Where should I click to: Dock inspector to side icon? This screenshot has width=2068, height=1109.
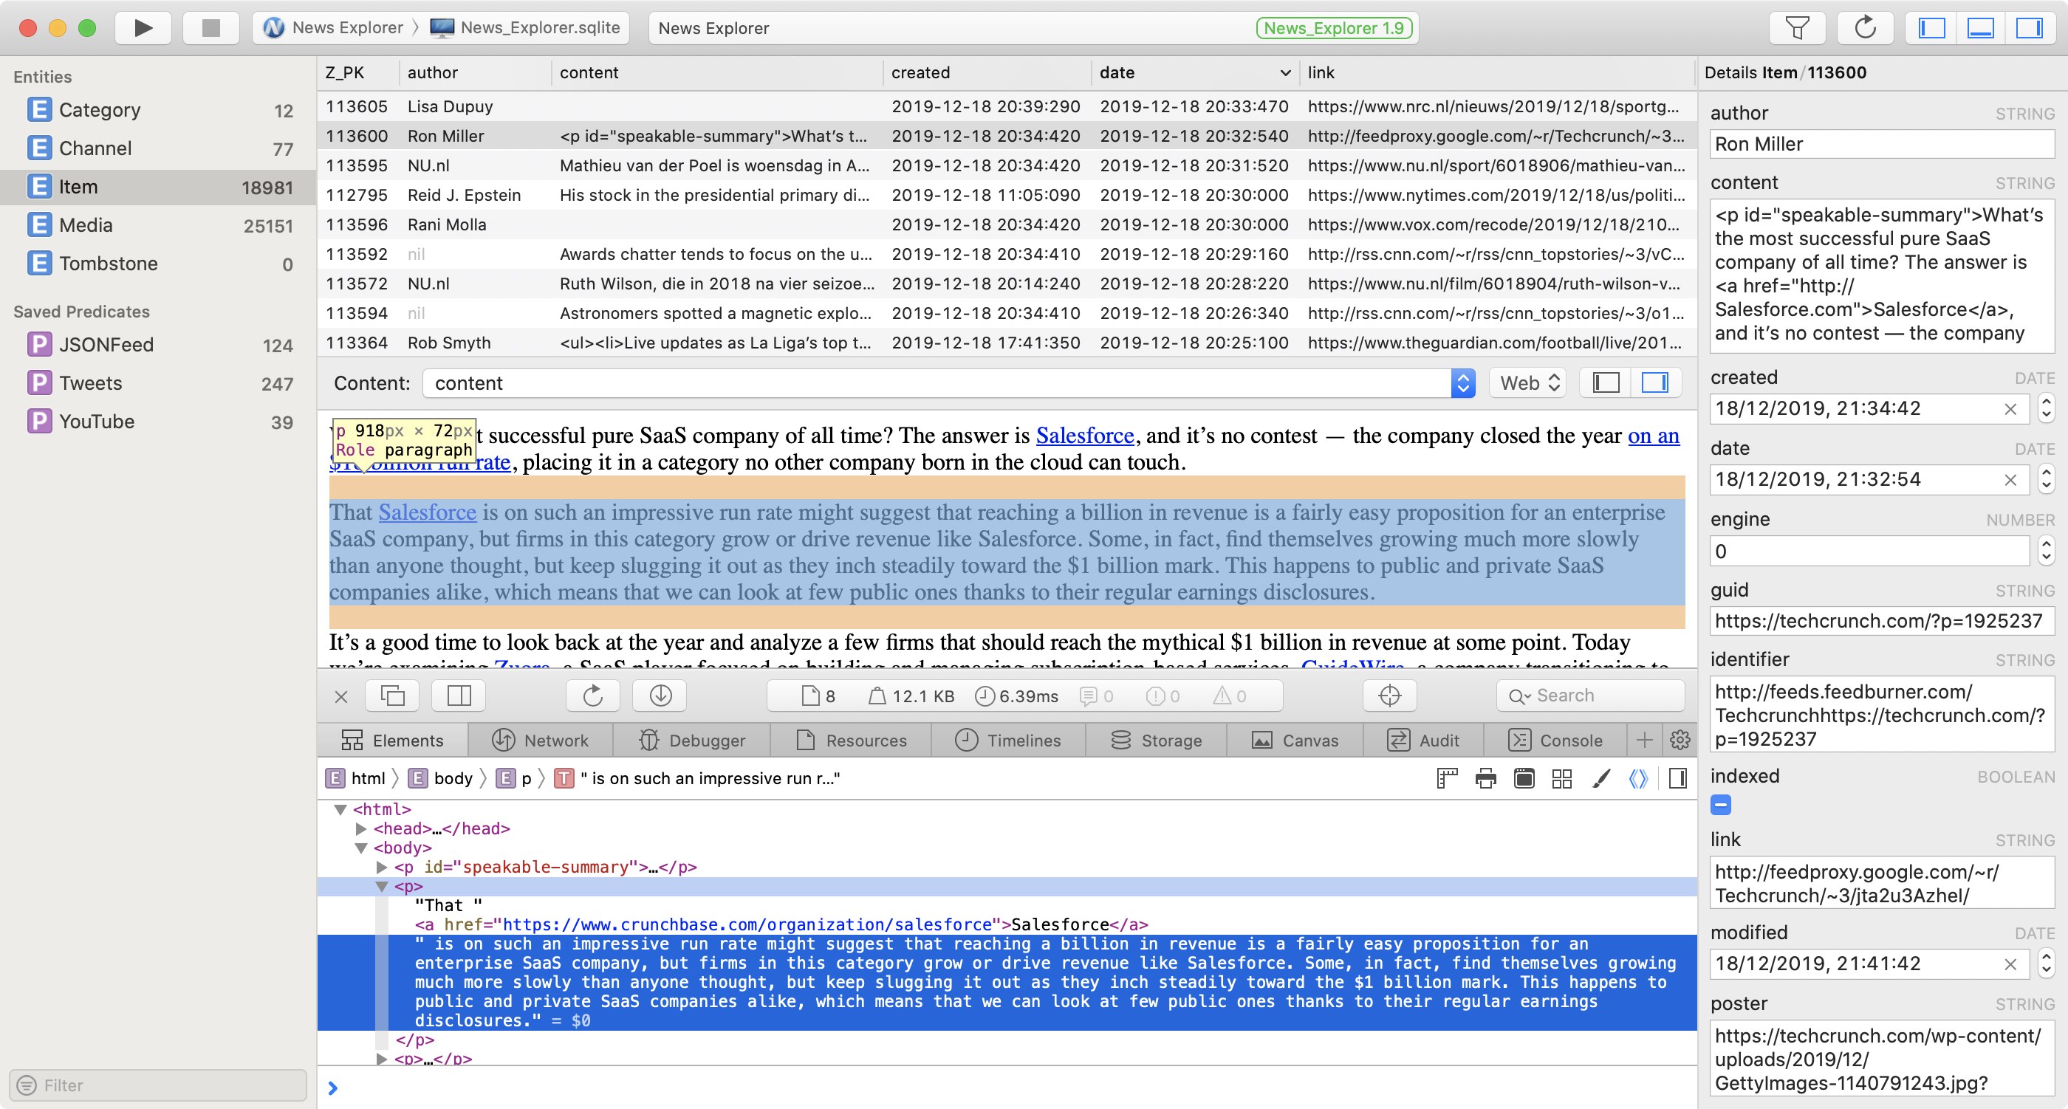[x=459, y=695]
